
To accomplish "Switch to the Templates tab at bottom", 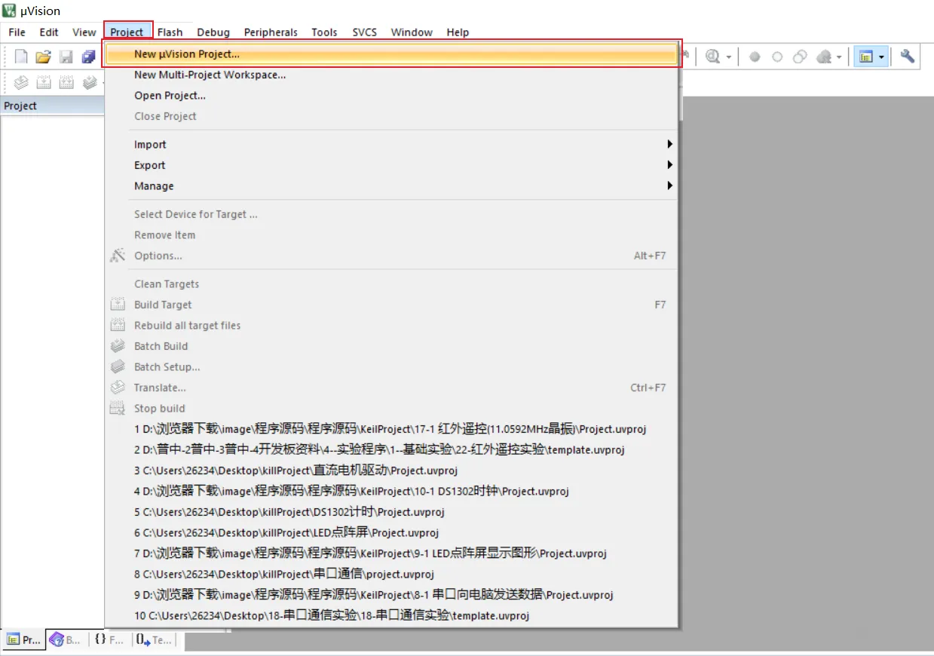I will 155,639.
